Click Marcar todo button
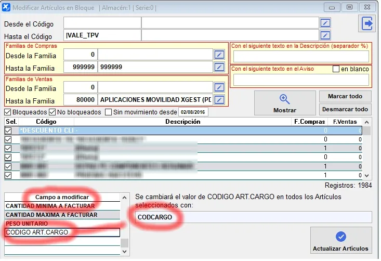This screenshot has width=381, height=261. (x=345, y=97)
